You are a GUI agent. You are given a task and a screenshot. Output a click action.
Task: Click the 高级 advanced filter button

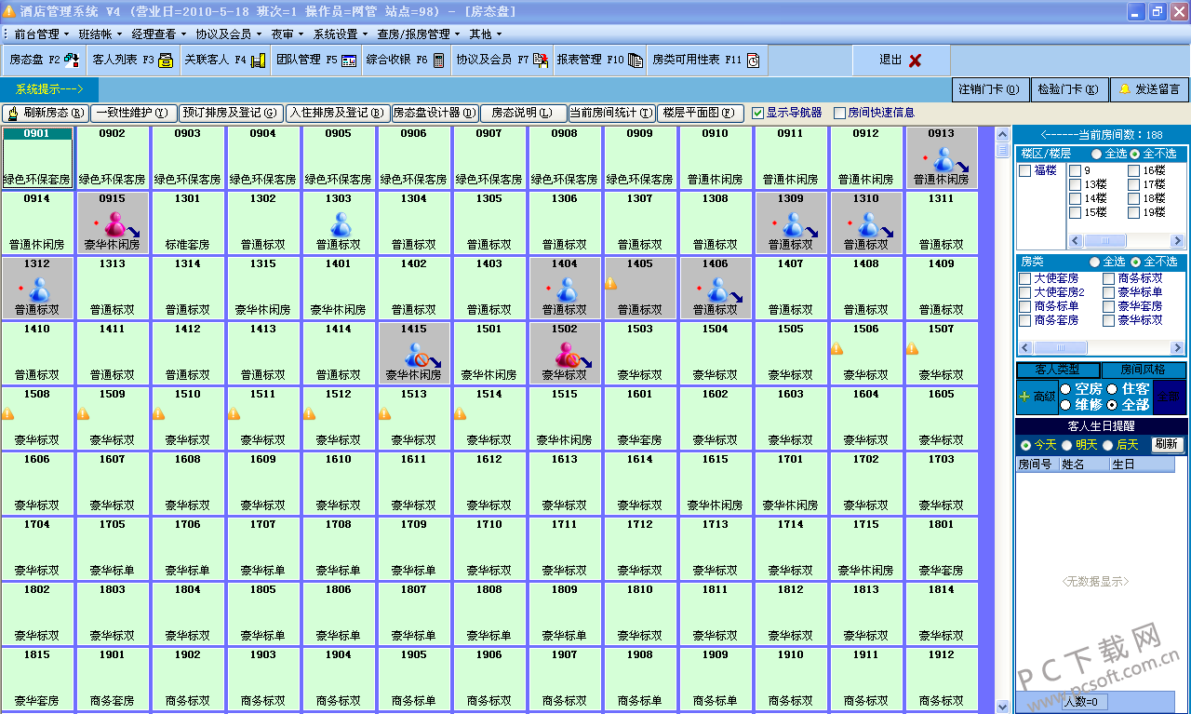1037,397
